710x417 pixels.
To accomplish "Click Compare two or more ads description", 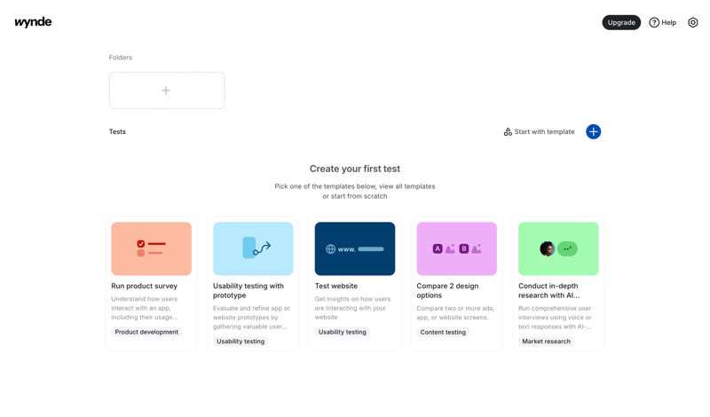I will pos(455,313).
